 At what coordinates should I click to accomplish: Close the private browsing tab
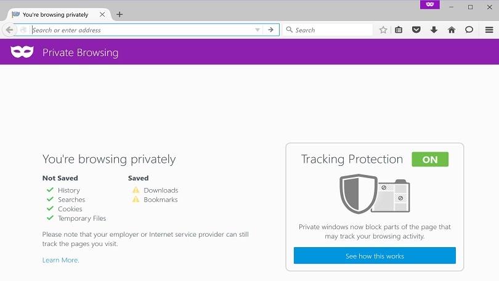click(x=102, y=14)
